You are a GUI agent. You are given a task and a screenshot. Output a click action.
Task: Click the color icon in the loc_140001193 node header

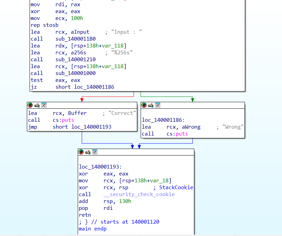point(81,152)
